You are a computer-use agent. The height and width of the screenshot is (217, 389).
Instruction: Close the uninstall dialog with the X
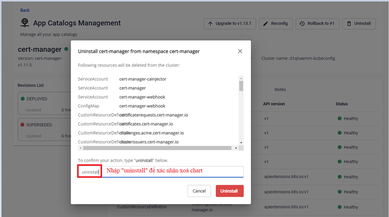point(240,51)
